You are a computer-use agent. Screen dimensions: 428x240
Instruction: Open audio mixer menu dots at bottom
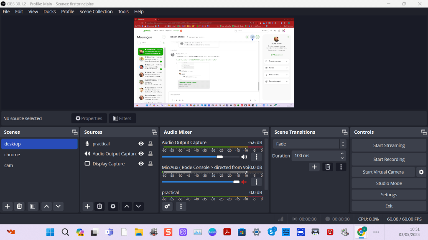click(181, 206)
